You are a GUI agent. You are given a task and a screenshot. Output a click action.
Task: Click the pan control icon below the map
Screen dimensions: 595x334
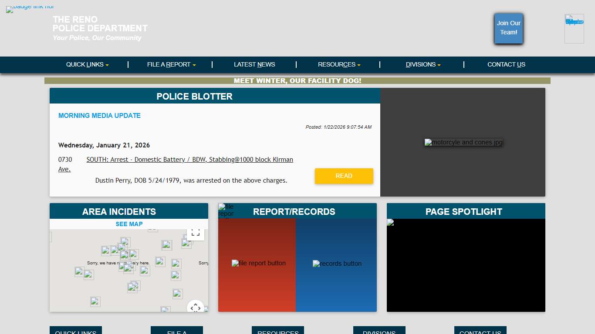pyautogui.click(x=195, y=307)
